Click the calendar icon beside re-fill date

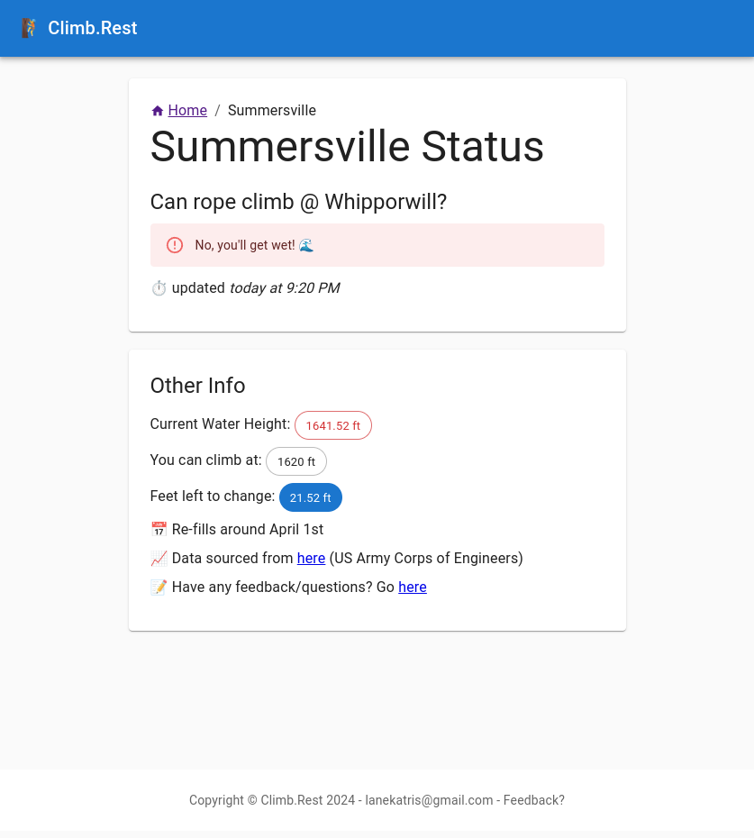159,530
